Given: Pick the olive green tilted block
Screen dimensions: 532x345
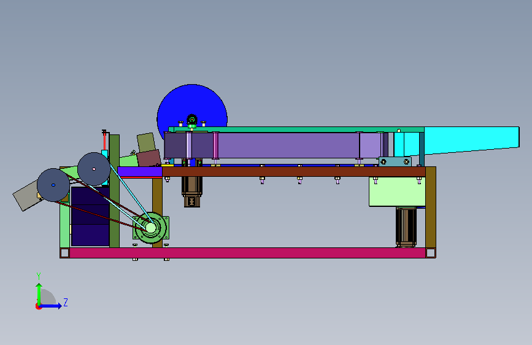Looking at the screenshot, I should pyautogui.click(x=146, y=142).
